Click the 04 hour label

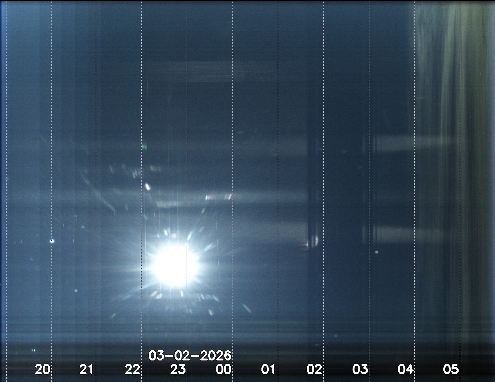(x=405, y=369)
